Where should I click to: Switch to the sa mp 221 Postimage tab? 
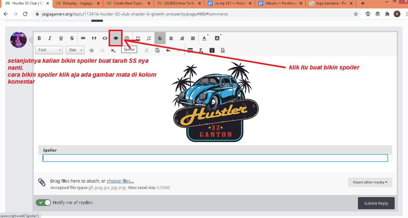click(230, 3)
